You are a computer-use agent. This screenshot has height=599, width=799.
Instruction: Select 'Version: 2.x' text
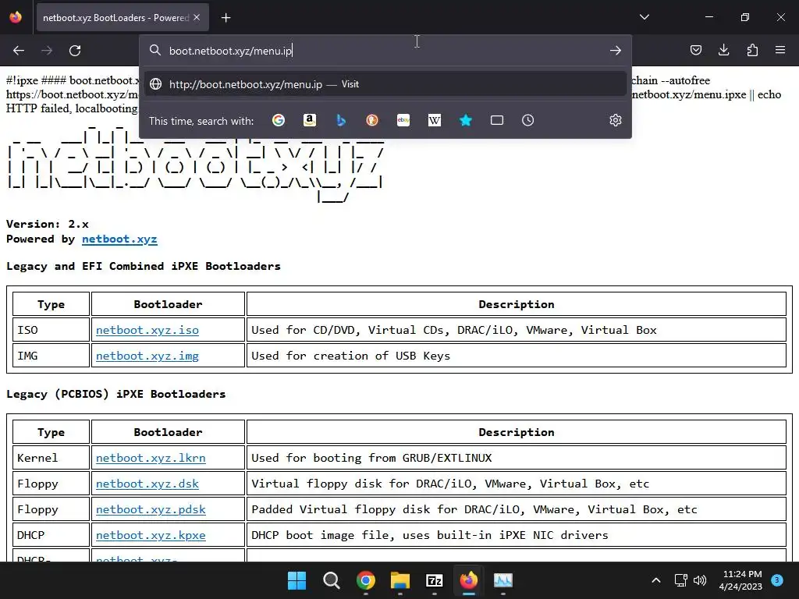point(48,224)
